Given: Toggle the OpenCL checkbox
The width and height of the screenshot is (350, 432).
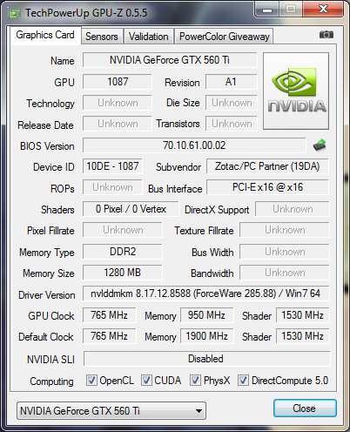Looking at the screenshot, I should point(91,380).
